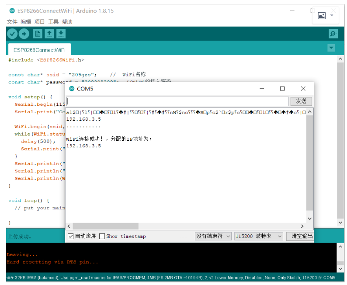Screen dimensions: 347x285
Task: Click the delay(500); line in editor
Action: [38, 141]
